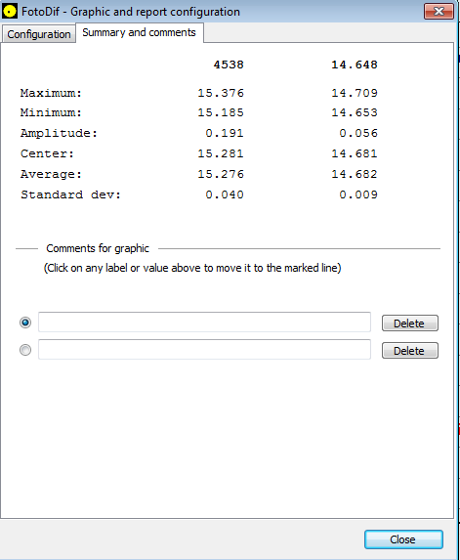This screenshot has width=460, height=560.
Task: Click the Minimum label
Action: tap(51, 112)
